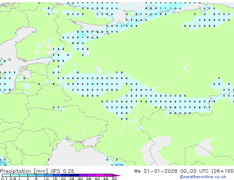This screenshot has width=234, height=180.
Task: Click the "Precipitation [mm]" title text
Action: 24,171
